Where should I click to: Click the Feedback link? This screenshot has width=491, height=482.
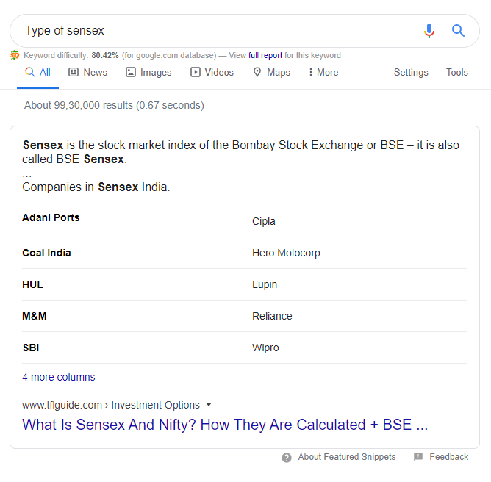[448, 457]
